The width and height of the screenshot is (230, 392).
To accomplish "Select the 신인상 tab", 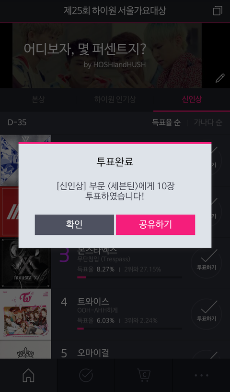I will point(192,99).
